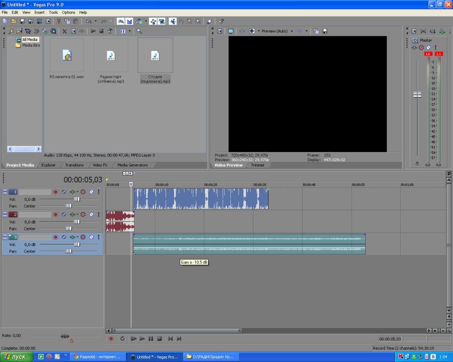Select All Media in the media tree

[30, 40]
